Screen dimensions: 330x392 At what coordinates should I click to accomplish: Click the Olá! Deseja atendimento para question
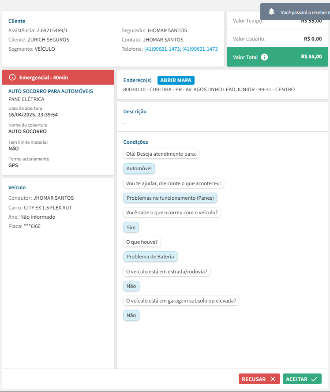161,154
